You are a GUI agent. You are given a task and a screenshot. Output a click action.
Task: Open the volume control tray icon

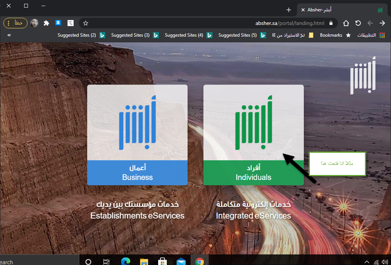pos(385,262)
